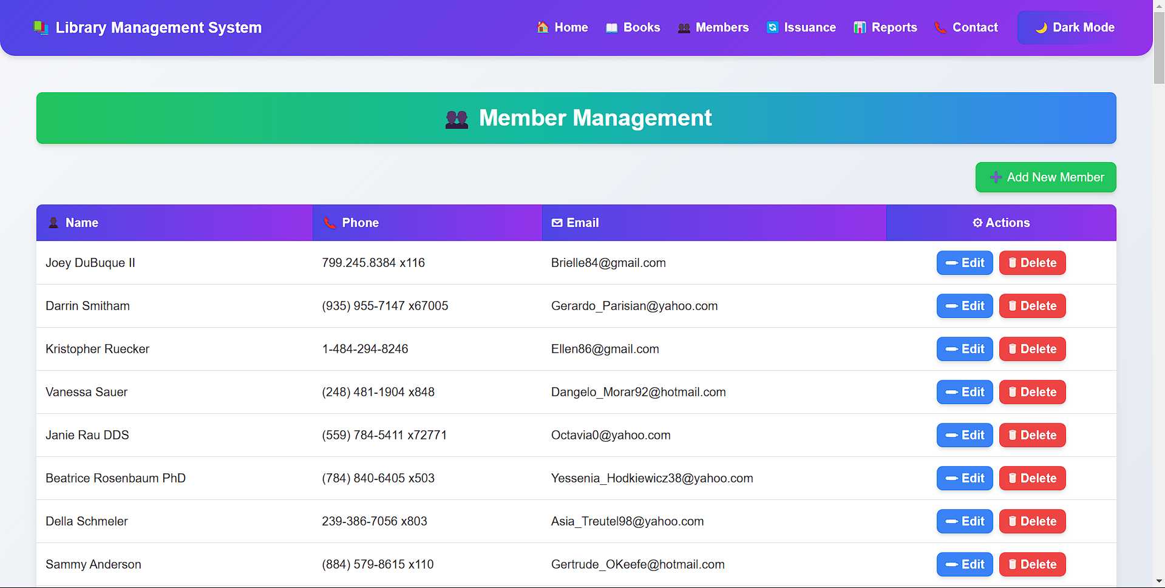Screen dimensions: 1165x588
Task: Edit Della Schmeler's details
Action: pyautogui.click(x=965, y=521)
